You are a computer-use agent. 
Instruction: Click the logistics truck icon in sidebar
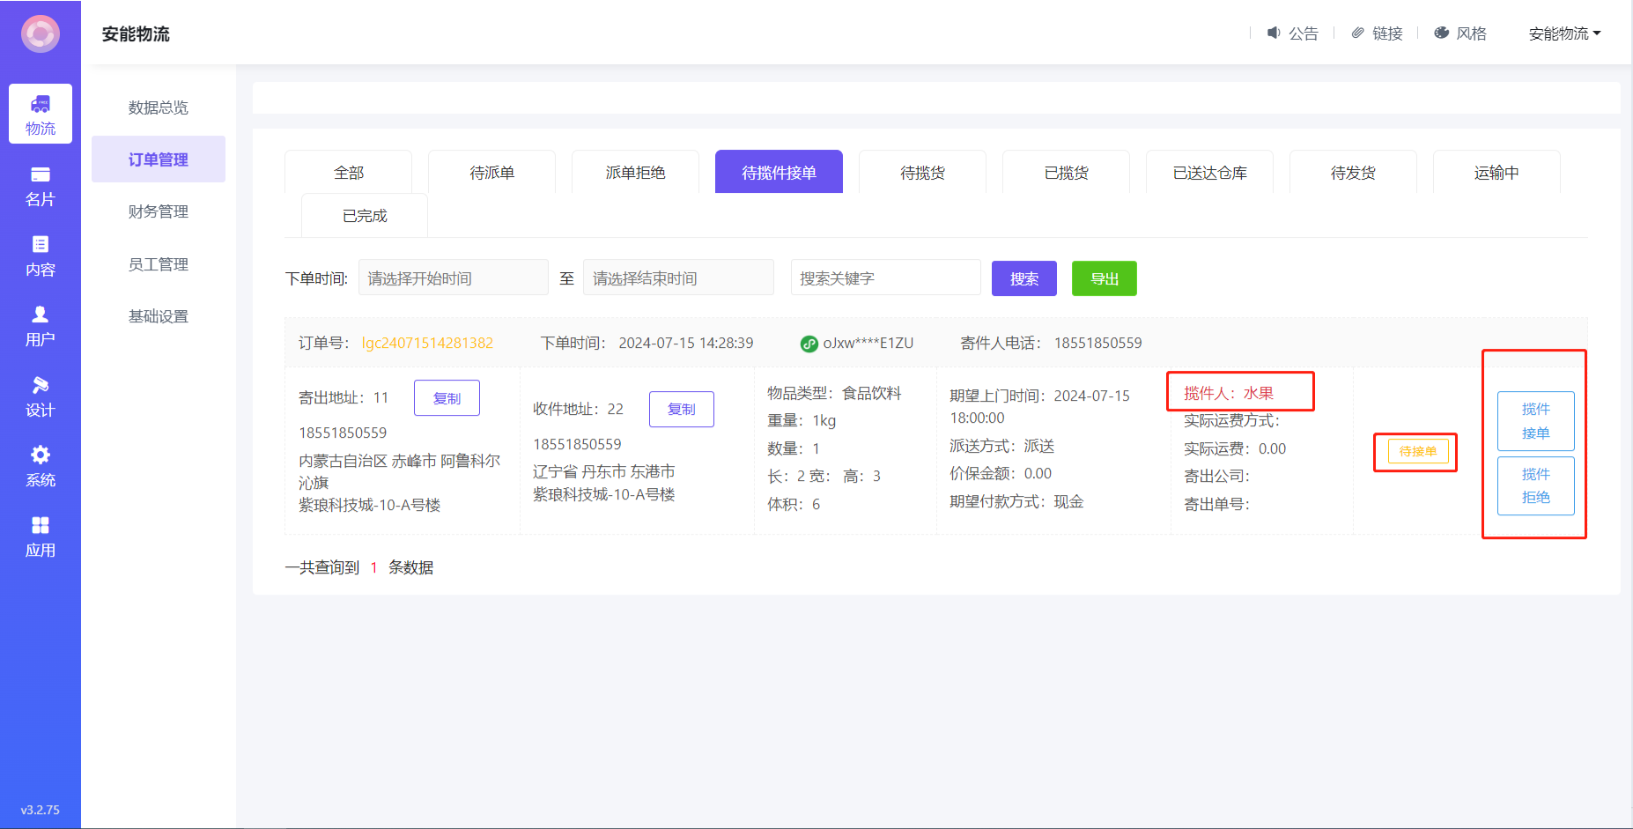(x=41, y=105)
